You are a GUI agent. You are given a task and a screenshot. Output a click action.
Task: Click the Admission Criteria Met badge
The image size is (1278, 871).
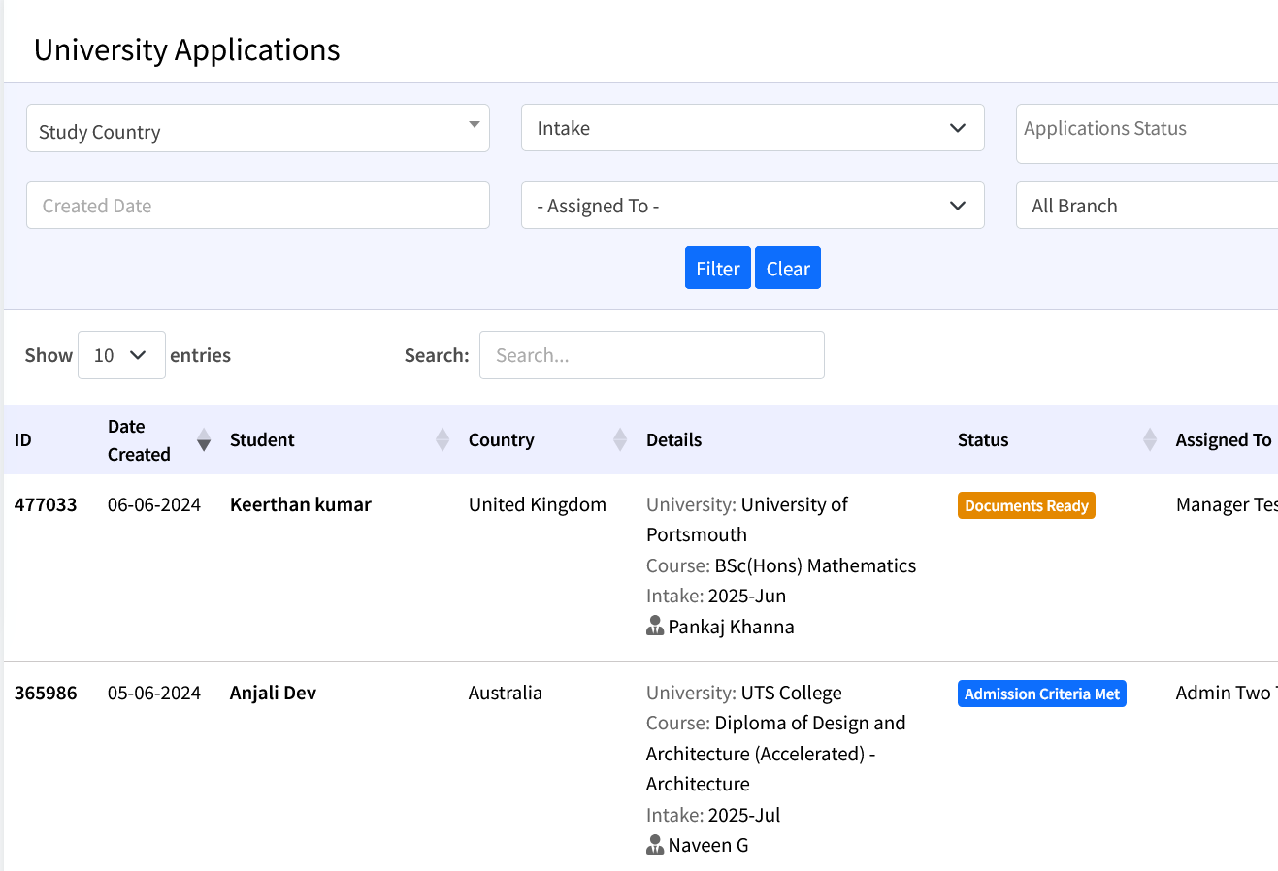coord(1041,694)
